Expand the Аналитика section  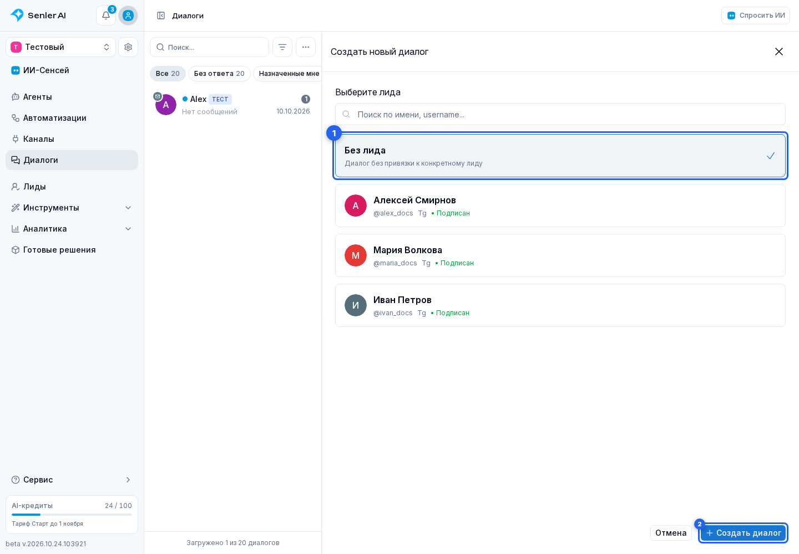click(x=72, y=229)
